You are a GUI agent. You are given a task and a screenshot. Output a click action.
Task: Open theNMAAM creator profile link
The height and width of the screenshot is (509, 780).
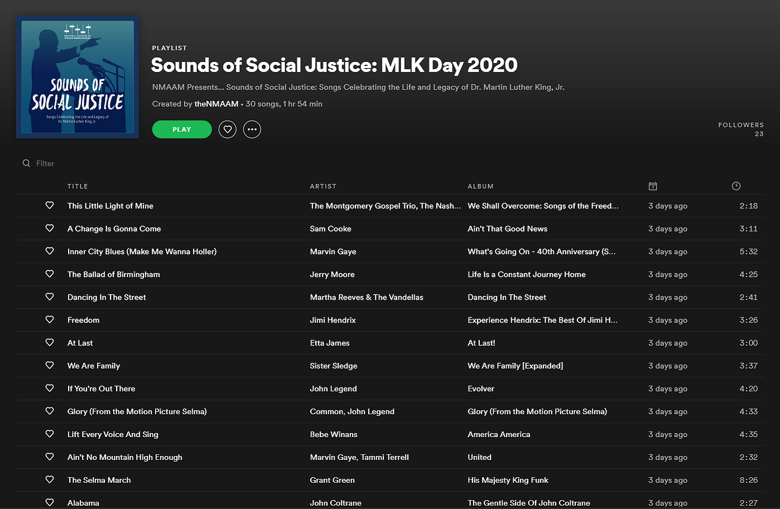216,104
